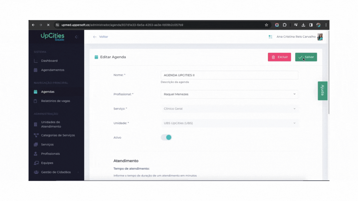The height and width of the screenshot is (201, 358).
Task: Open the Ajuda side tab
Action: coord(322,91)
